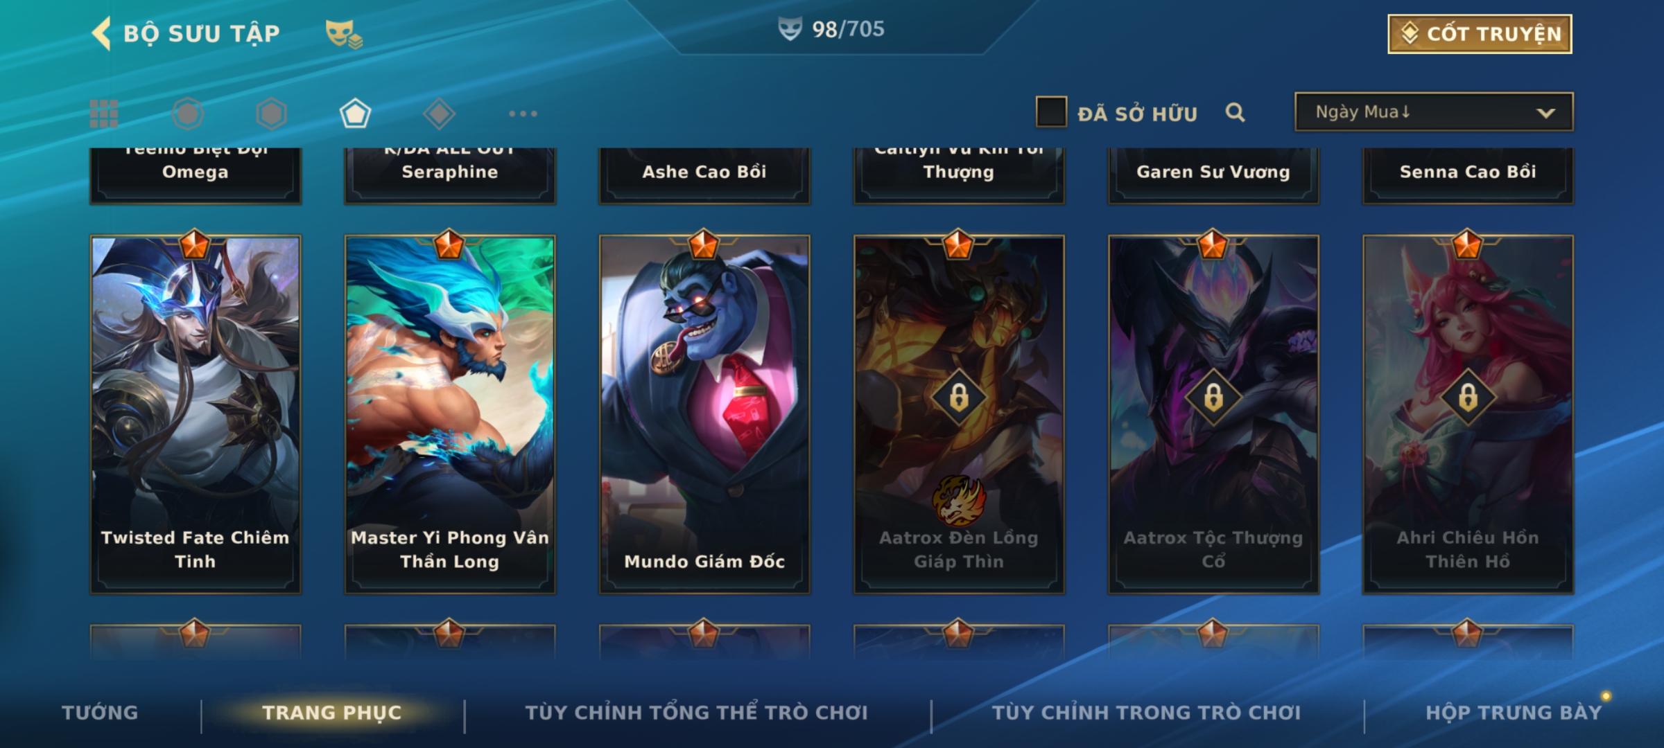
Task: Toggle the Đã Sở Hữu checkbox
Action: [1051, 112]
